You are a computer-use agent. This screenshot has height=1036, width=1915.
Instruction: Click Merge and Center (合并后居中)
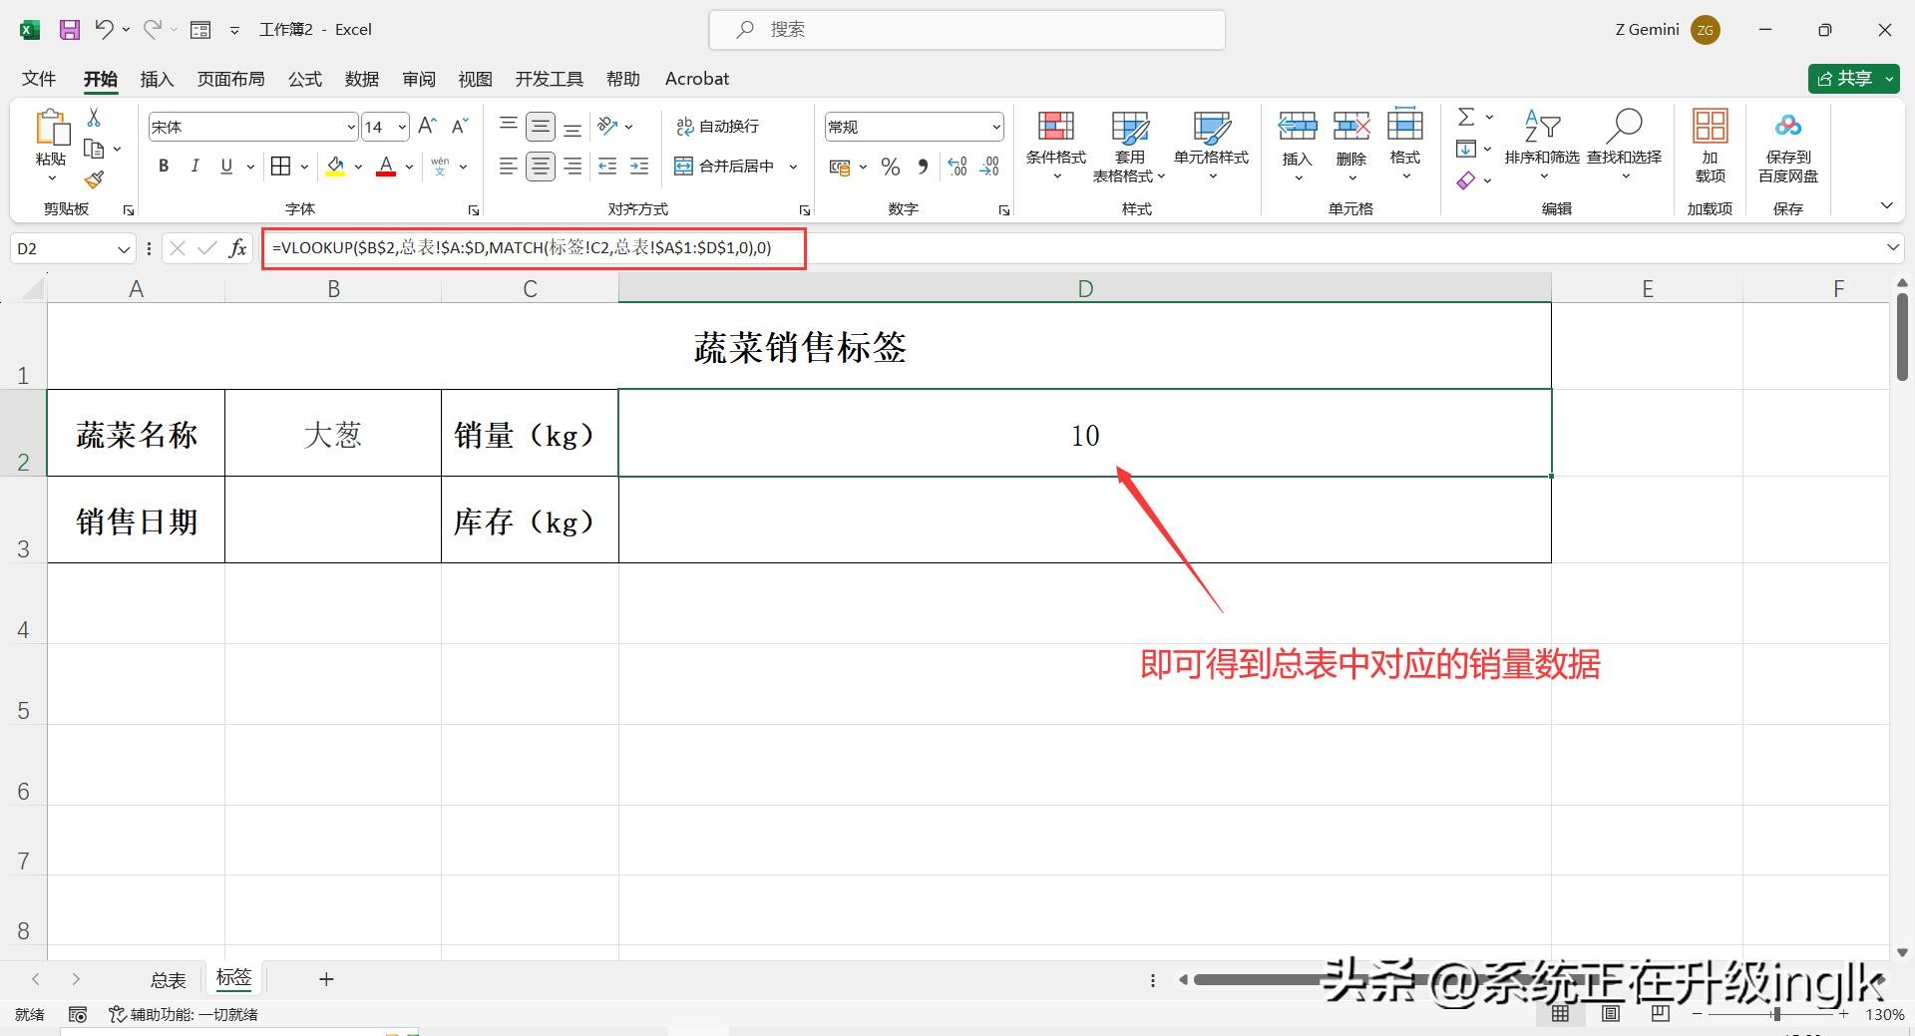click(725, 167)
